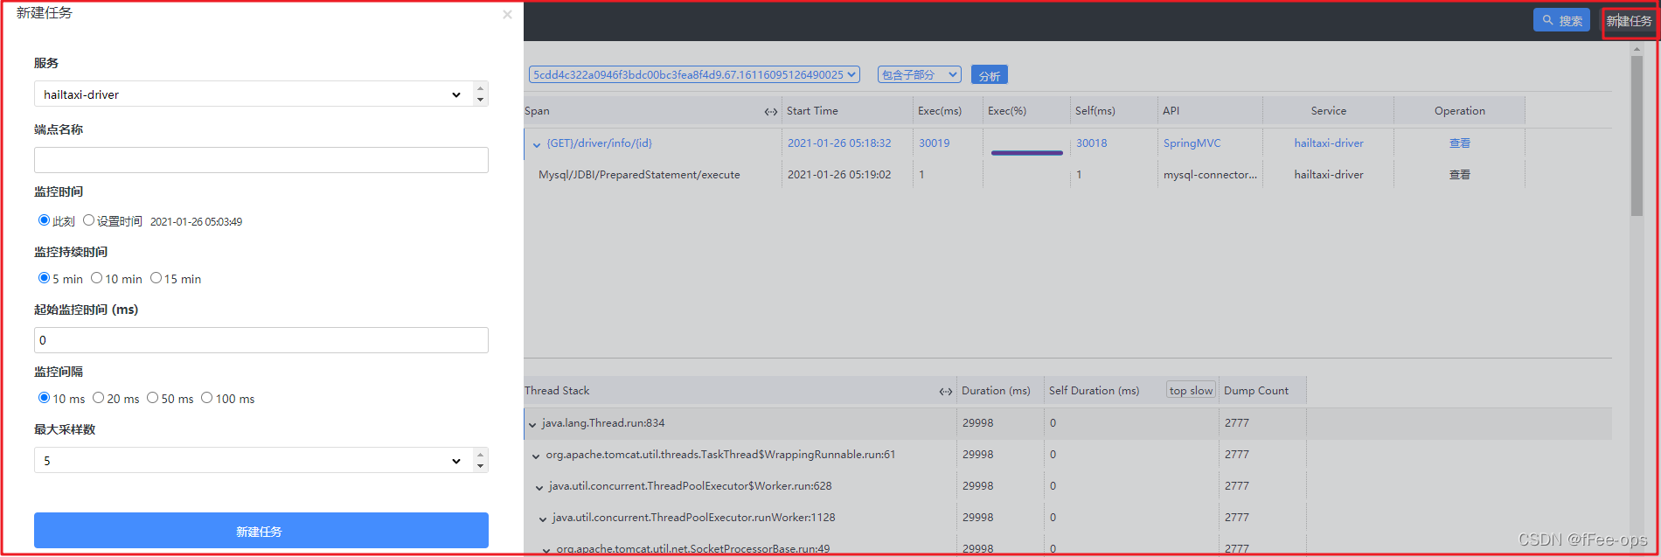Click the top slow button
The width and height of the screenshot is (1661, 557).
1191,390
